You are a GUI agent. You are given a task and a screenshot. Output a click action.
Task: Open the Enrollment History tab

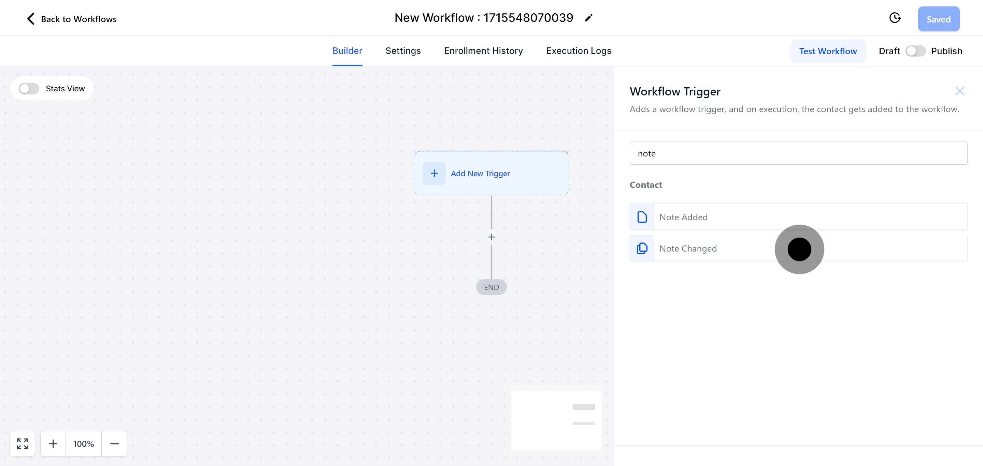pos(483,51)
